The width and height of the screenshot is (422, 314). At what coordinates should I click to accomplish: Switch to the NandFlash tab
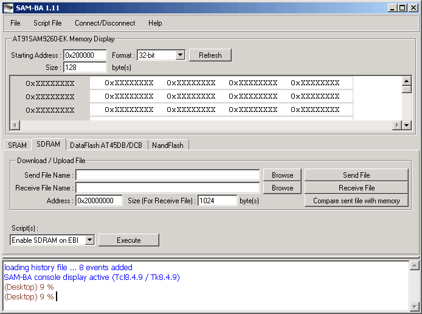168,145
